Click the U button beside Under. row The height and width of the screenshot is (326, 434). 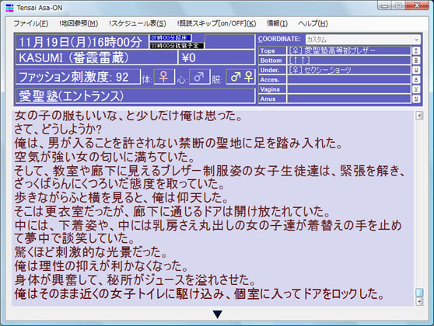416,70
